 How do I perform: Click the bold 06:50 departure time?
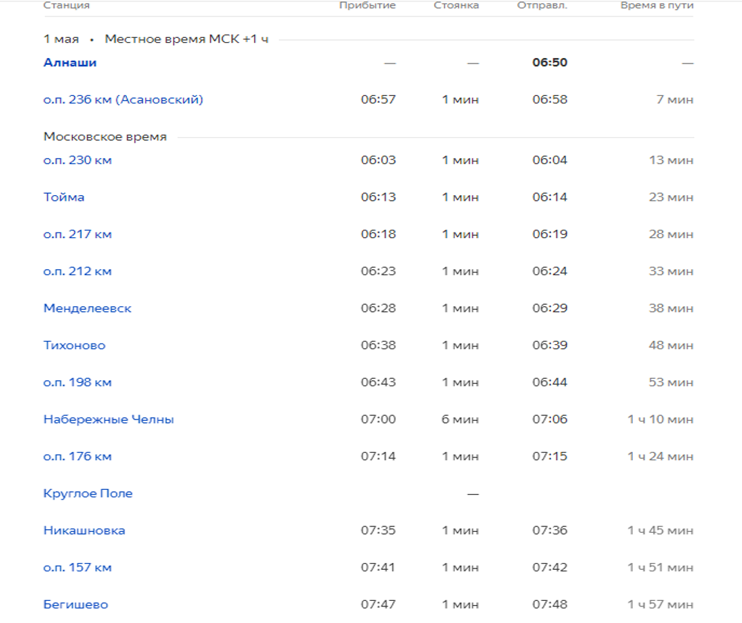pos(549,63)
